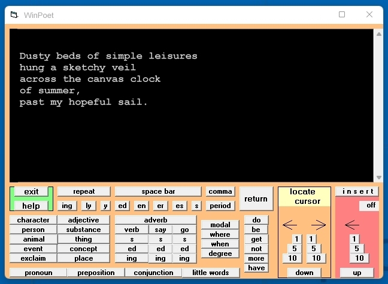Open the 'character' word category
This screenshot has width=388, height=284.
[33, 220]
